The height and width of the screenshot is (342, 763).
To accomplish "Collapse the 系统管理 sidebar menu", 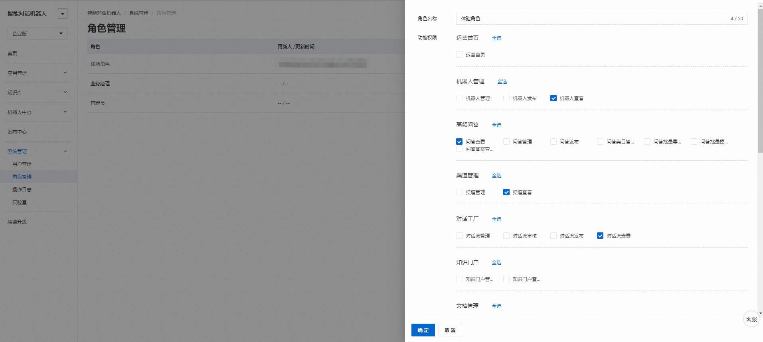I will pyautogui.click(x=38, y=151).
